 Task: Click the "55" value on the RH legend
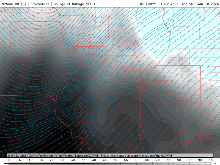(126, 160)
